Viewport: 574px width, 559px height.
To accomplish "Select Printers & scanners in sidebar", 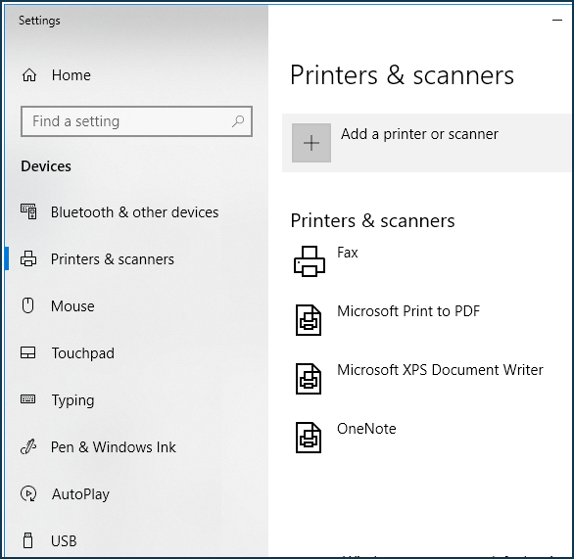I will tap(112, 259).
